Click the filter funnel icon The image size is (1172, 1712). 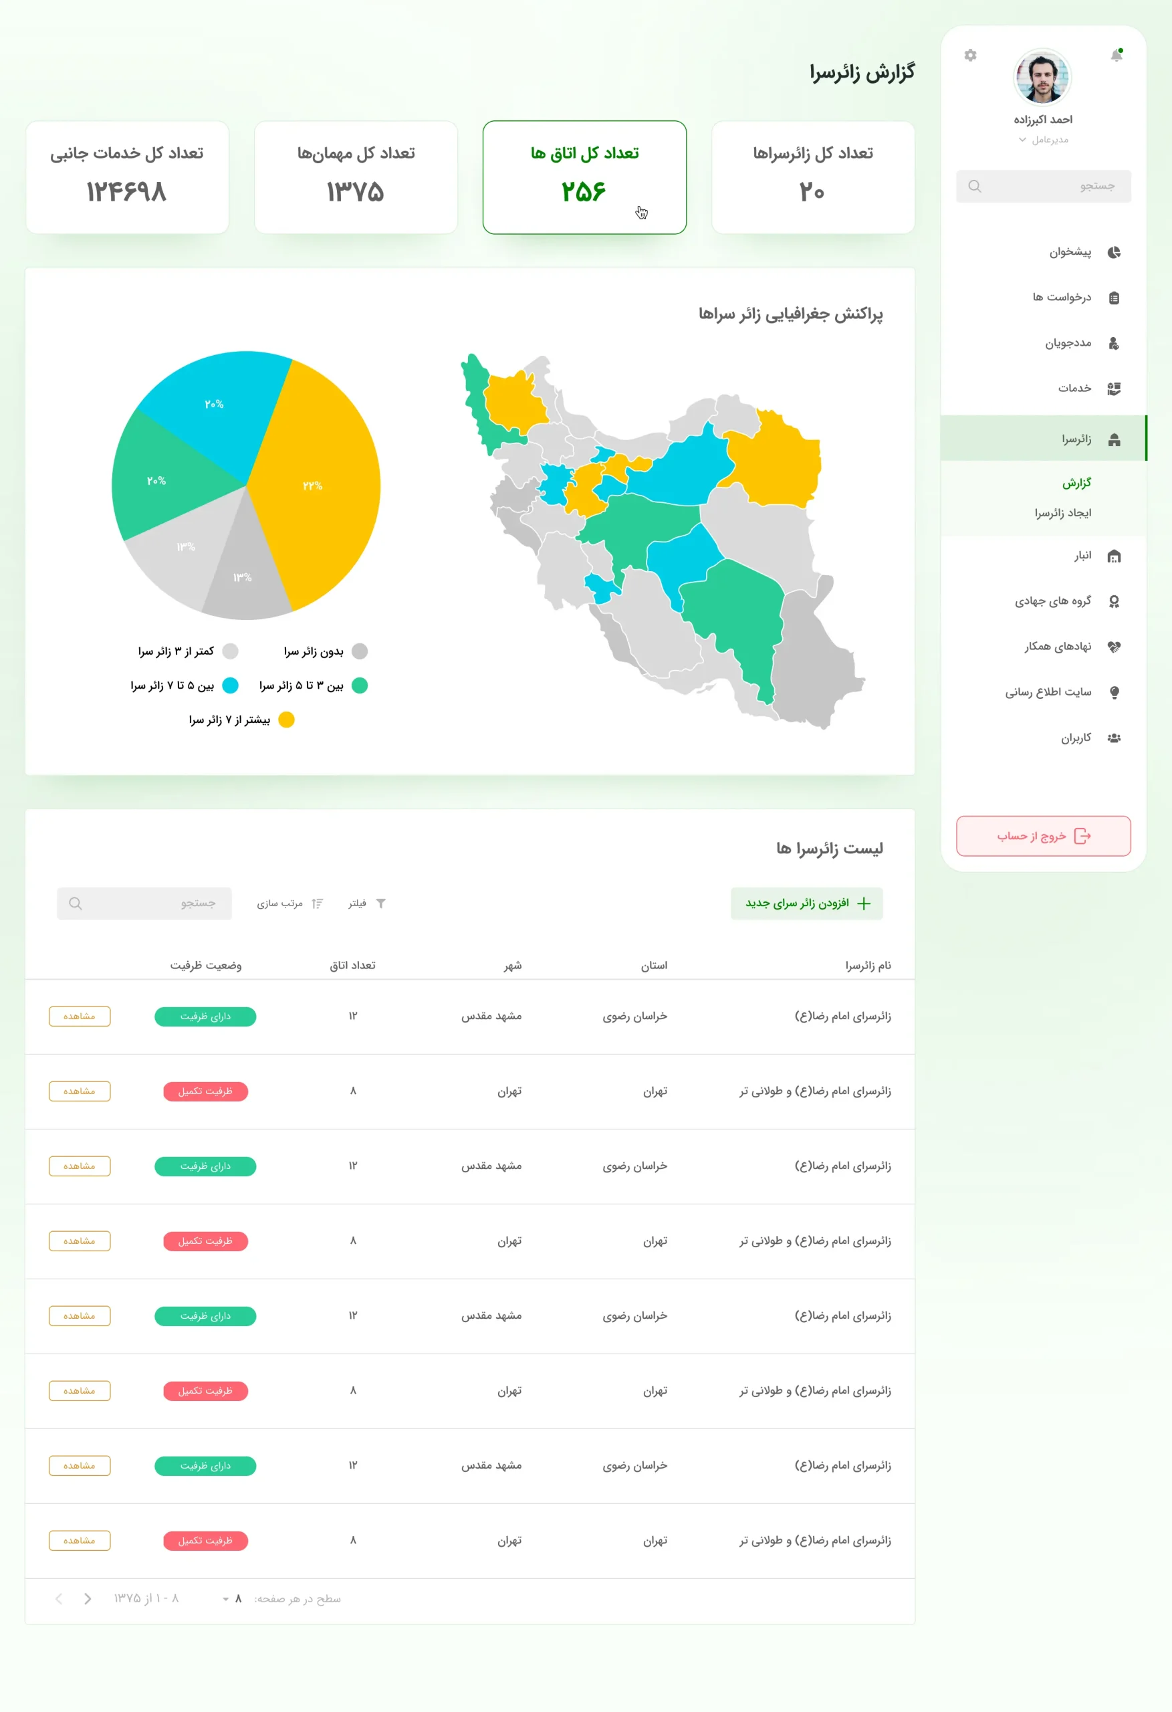[381, 903]
